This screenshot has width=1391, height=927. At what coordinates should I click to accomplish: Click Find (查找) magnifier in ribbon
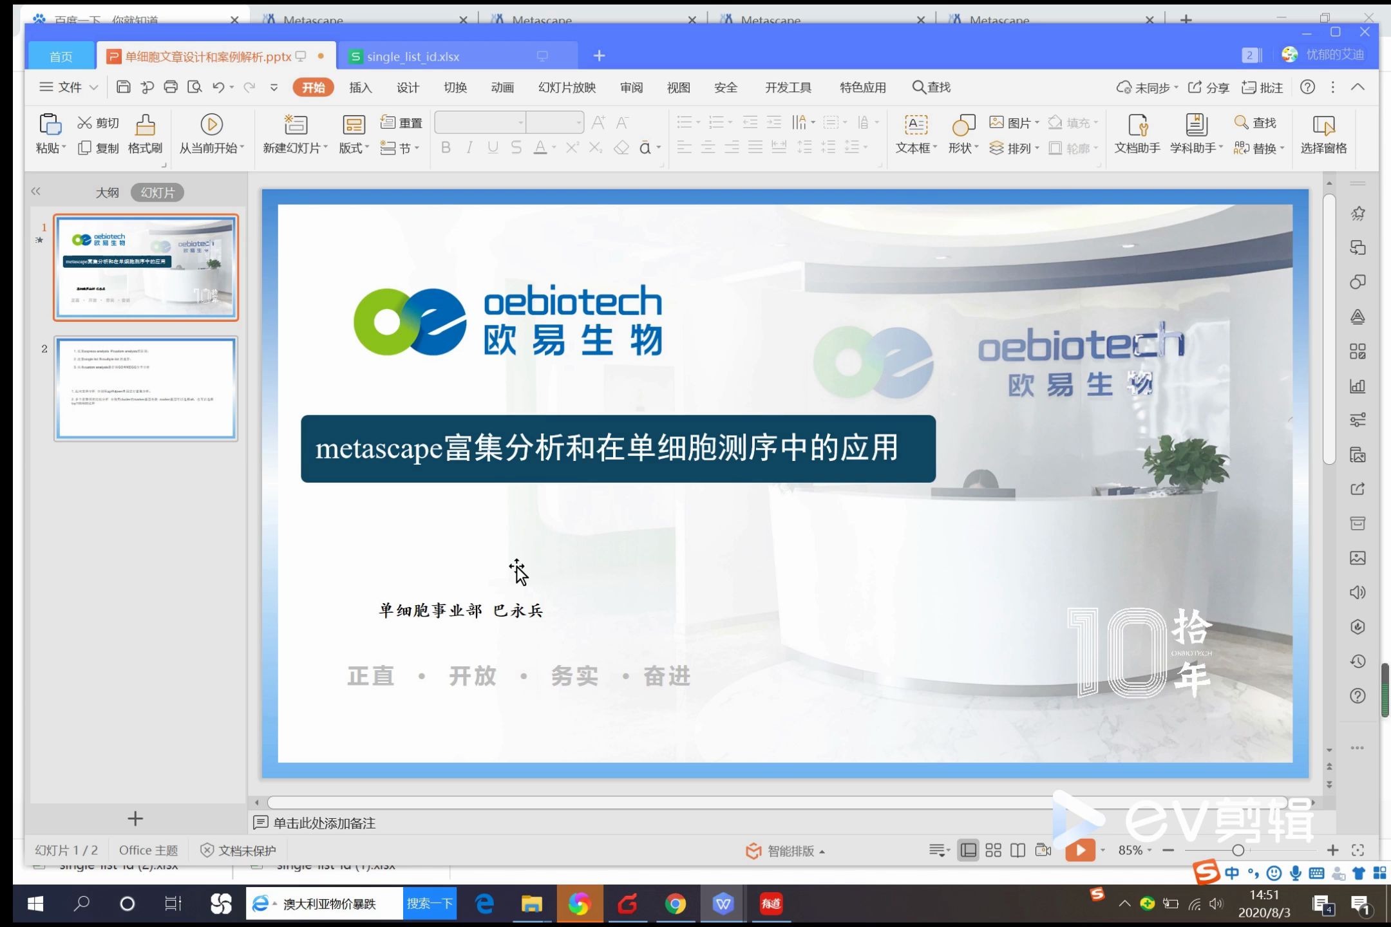1255,122
